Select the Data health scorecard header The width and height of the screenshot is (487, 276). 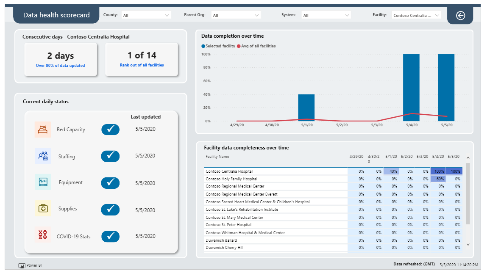tap(56, 15)
